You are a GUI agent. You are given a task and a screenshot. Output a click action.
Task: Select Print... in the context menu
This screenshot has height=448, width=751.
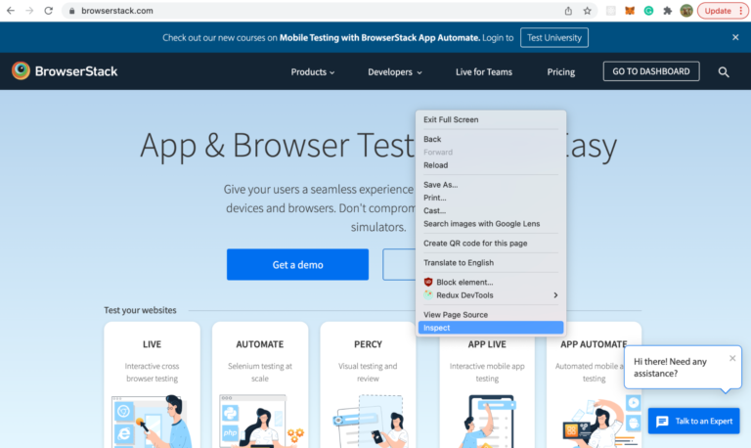[x=491, y=198]
